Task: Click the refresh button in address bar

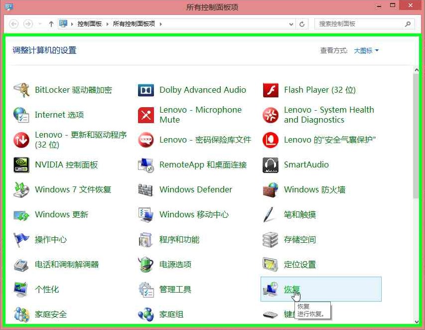Action: pyautogui.click(x=302, y=24)
